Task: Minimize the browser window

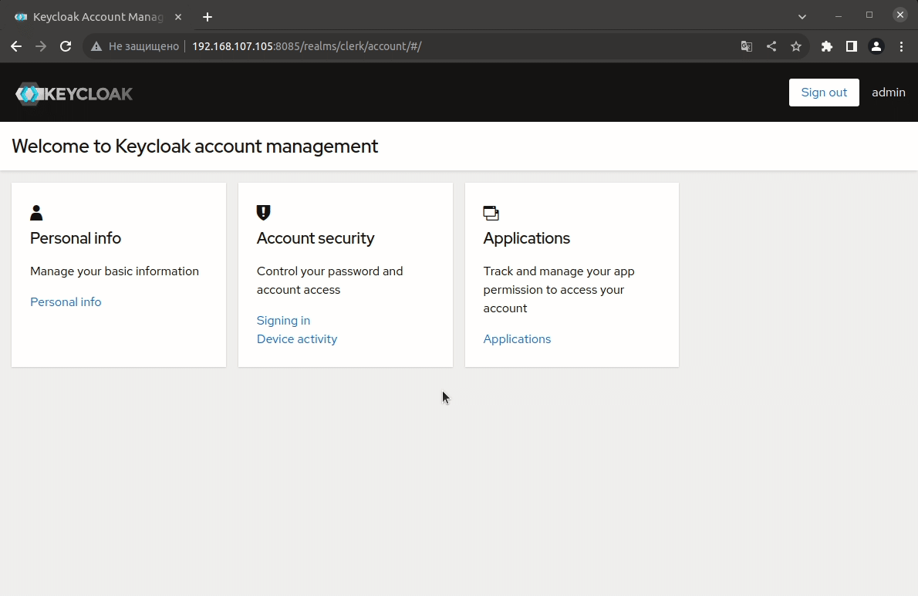Action: click(x=839, y=15)
